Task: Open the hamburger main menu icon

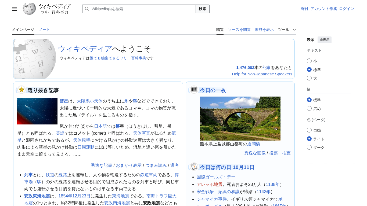Action: coord(15,9)
